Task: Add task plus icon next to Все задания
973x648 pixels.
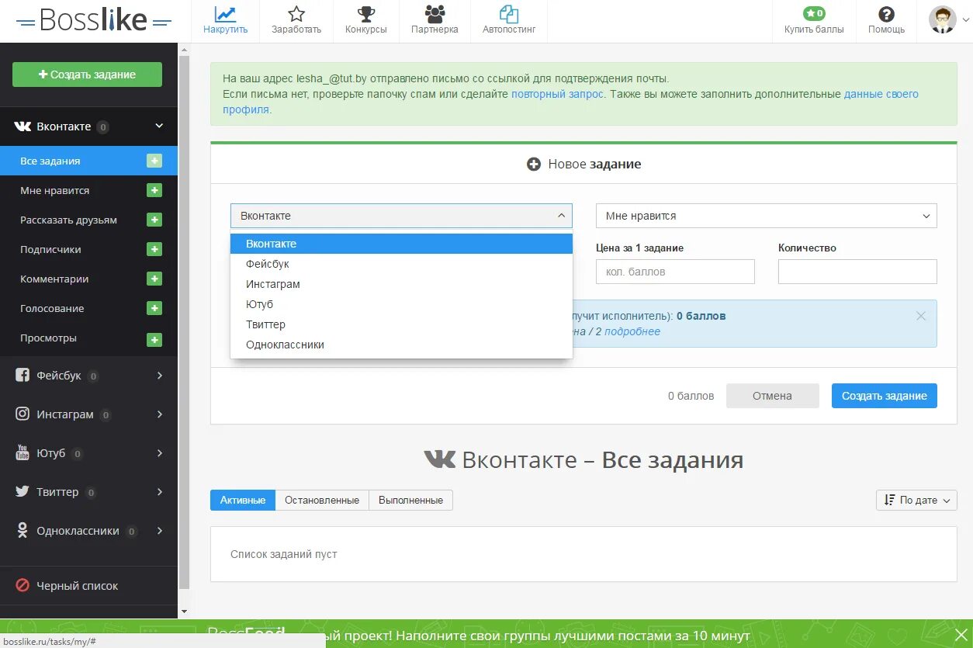Action: (x=154, y=161)
